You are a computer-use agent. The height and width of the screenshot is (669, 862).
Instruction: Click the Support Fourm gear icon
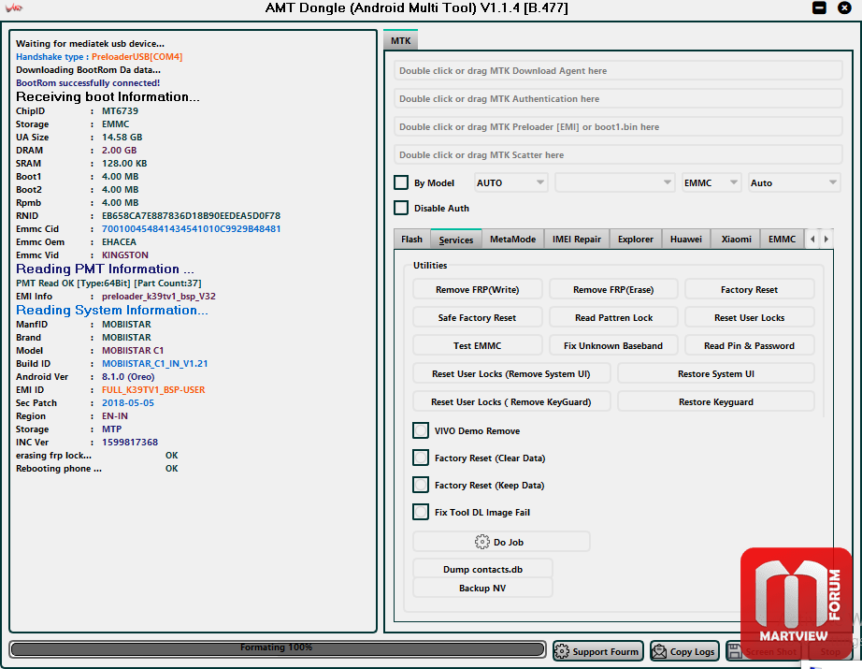[562, 651]
